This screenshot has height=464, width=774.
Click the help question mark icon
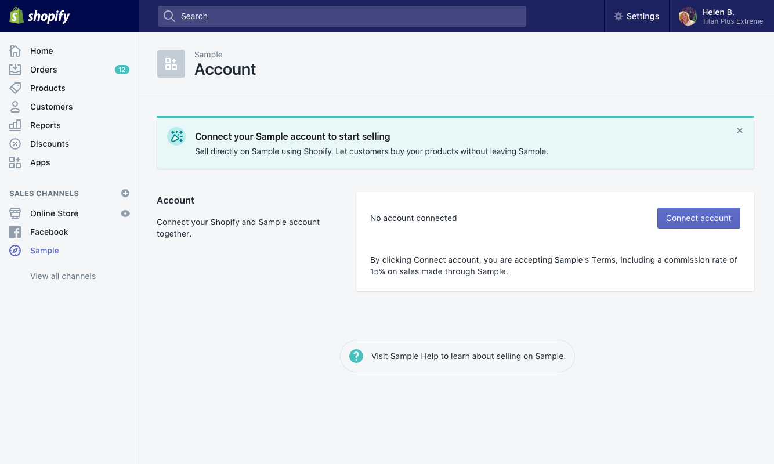[356, 356]
